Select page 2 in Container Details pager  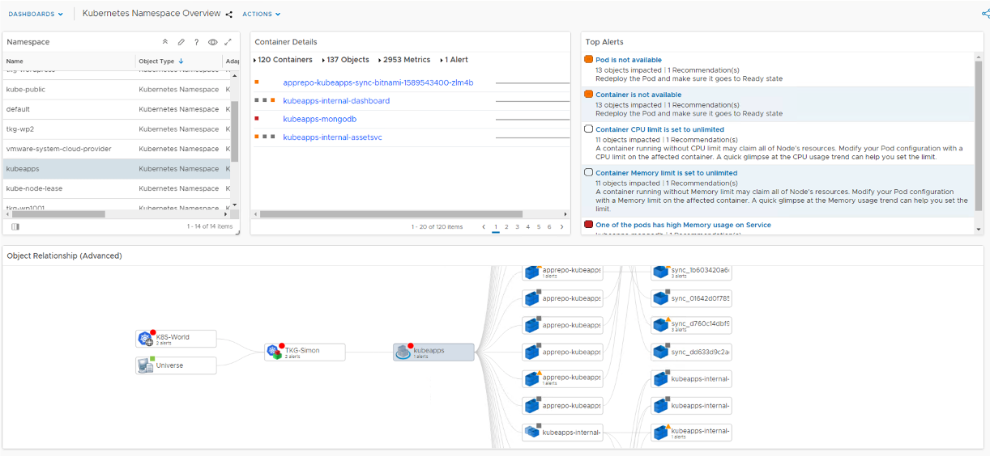pos(506,227)
